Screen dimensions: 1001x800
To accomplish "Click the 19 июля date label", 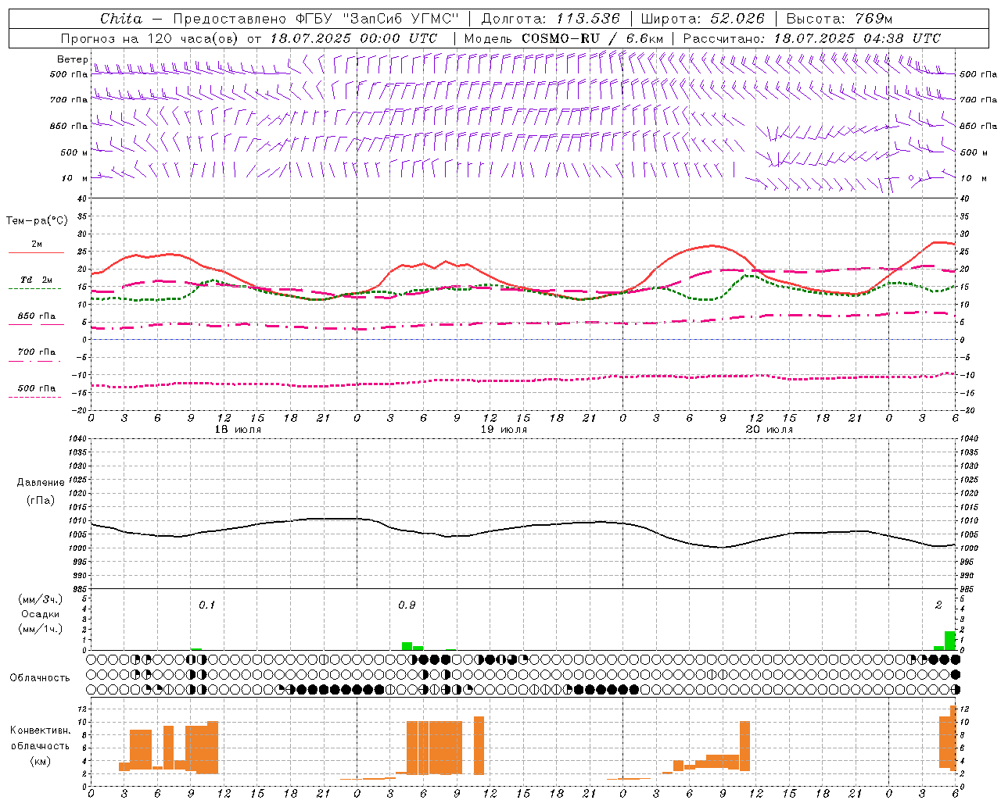I will (504, 430).
